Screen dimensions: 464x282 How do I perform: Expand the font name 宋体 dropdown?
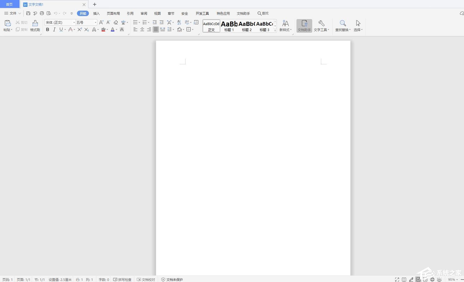[74, 22]
